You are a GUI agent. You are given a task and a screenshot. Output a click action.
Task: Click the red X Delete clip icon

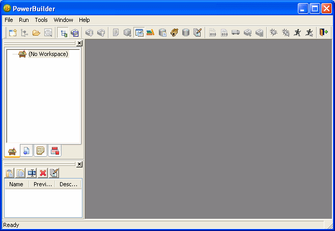coord(43,173)
